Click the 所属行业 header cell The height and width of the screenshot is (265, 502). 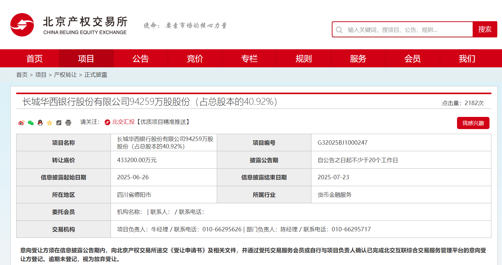point(264,195)
